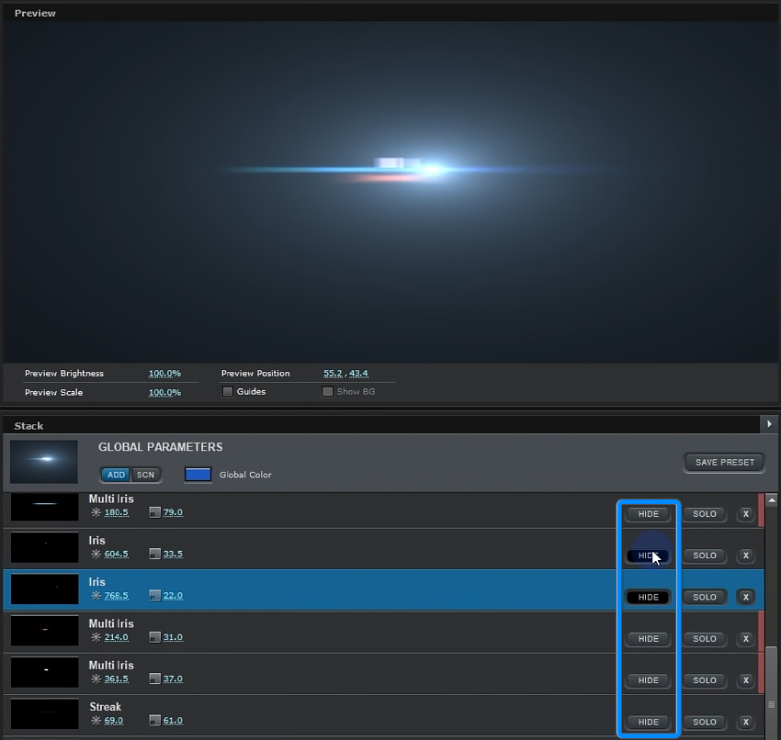Click the scrollbar up arrow in Stack list
This screenshot has width=781, height=740.
[771, 501]
